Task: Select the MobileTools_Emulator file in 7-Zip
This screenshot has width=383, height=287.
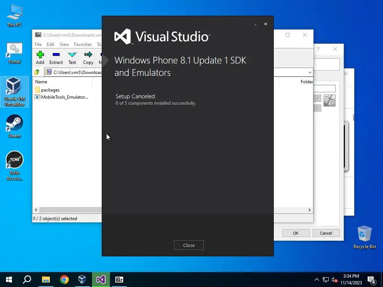Action: click(62, 97)
